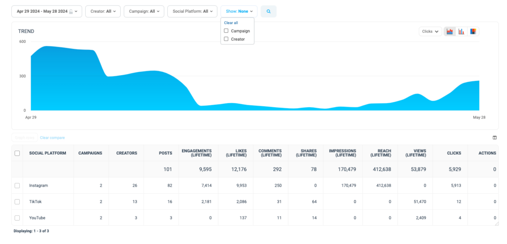The image size is (507, 244).
Task: Tick the TikTok row checkbox
Action: click(17, 202)
